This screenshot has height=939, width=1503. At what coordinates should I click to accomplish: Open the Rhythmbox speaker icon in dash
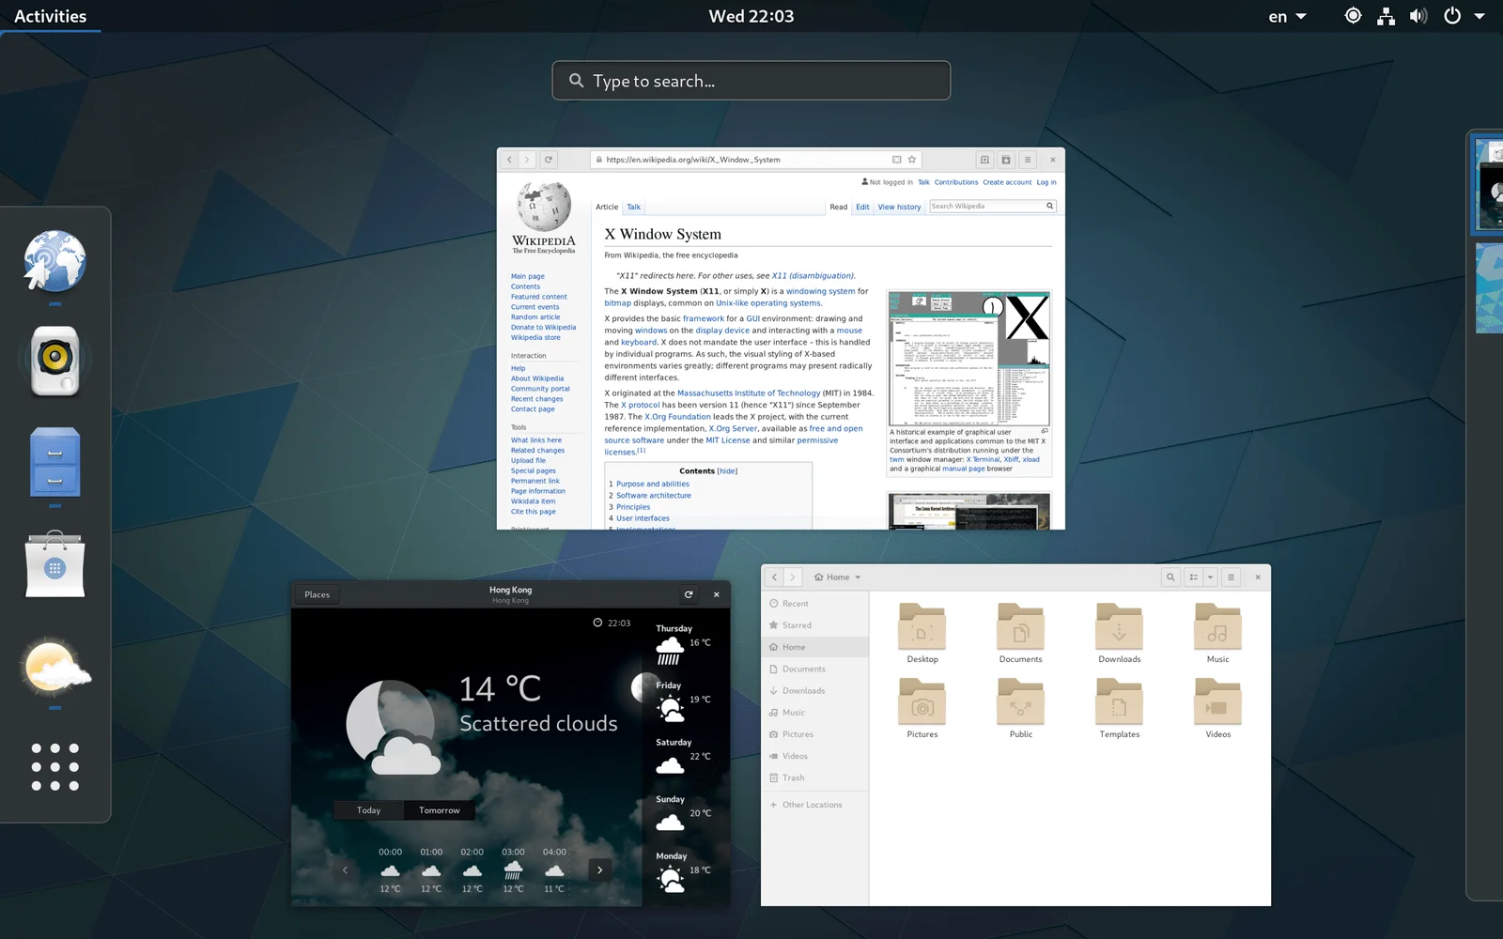(55, 361)
